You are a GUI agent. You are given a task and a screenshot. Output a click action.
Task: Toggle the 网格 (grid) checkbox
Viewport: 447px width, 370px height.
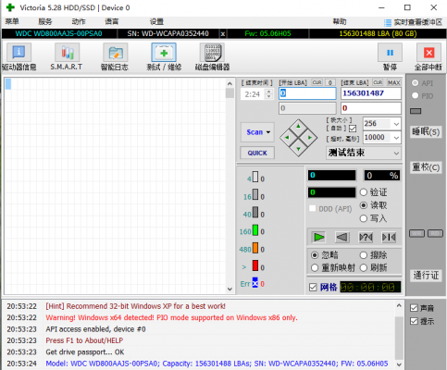313,288
